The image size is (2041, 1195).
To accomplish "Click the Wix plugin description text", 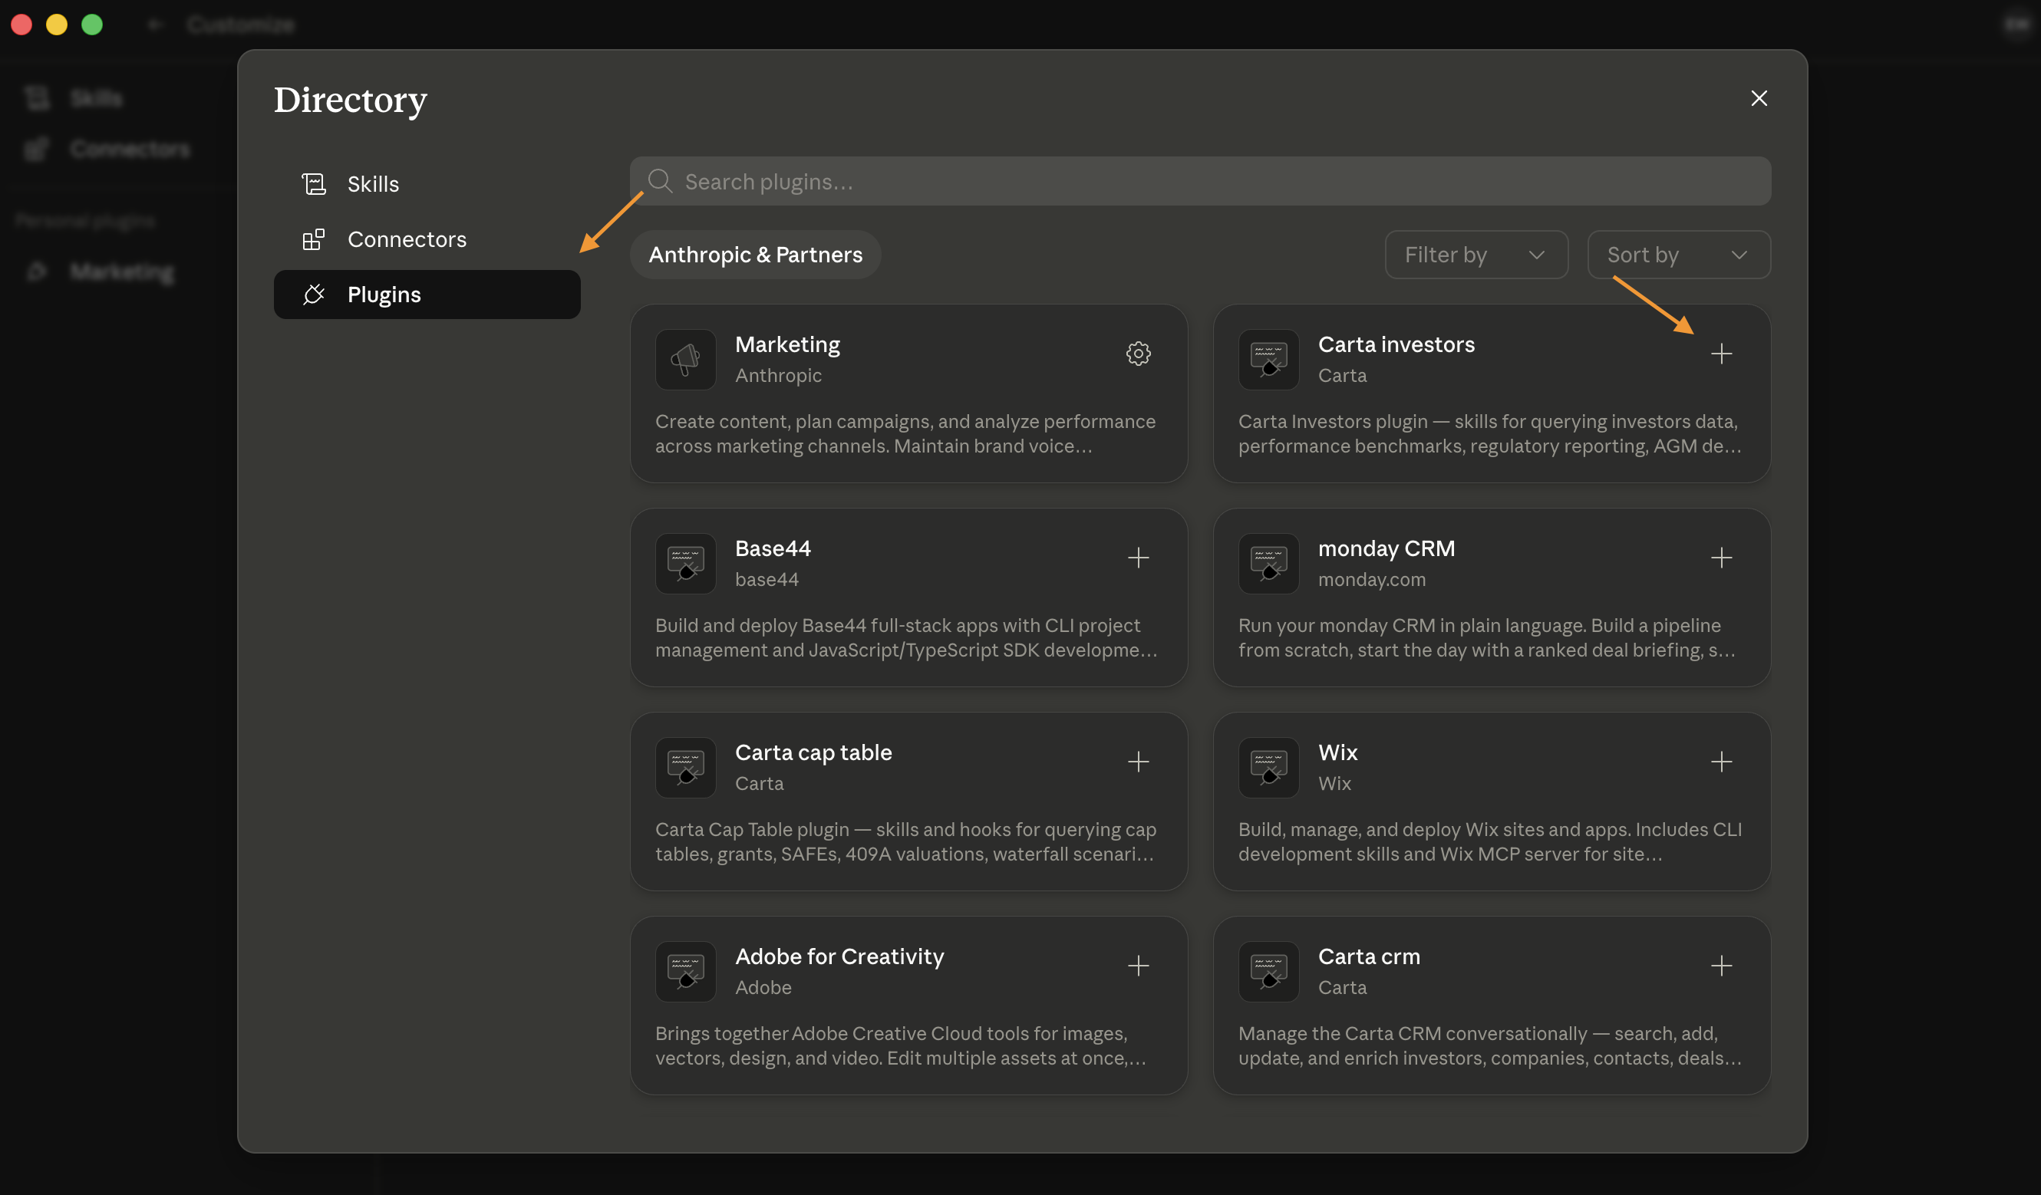I will pyautogui.click(x=1489, y=842).
